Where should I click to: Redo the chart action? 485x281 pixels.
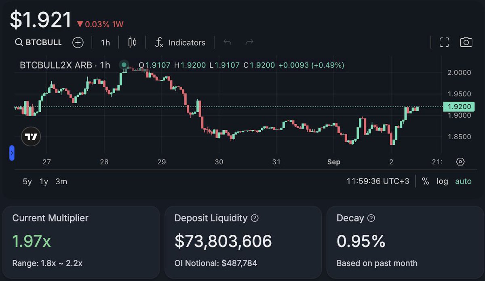(249, 42)
